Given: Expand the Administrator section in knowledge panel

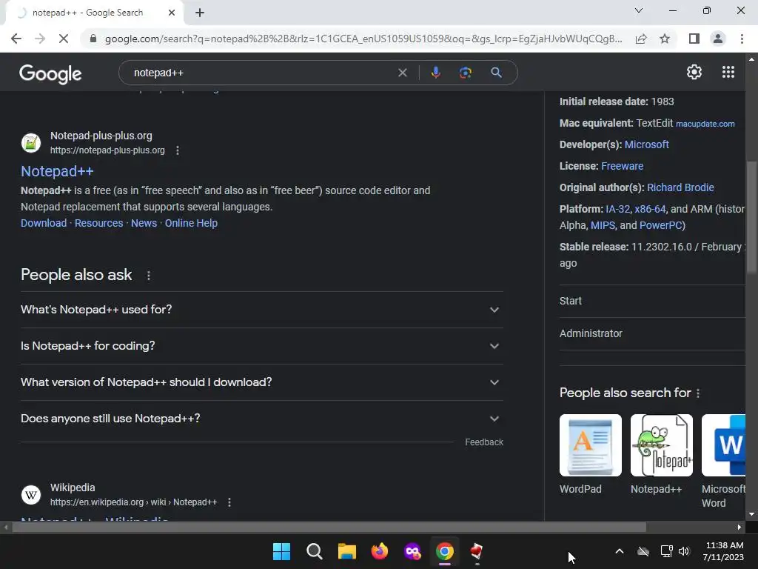Looking at the screenshot, I should (x=652, y=333).
